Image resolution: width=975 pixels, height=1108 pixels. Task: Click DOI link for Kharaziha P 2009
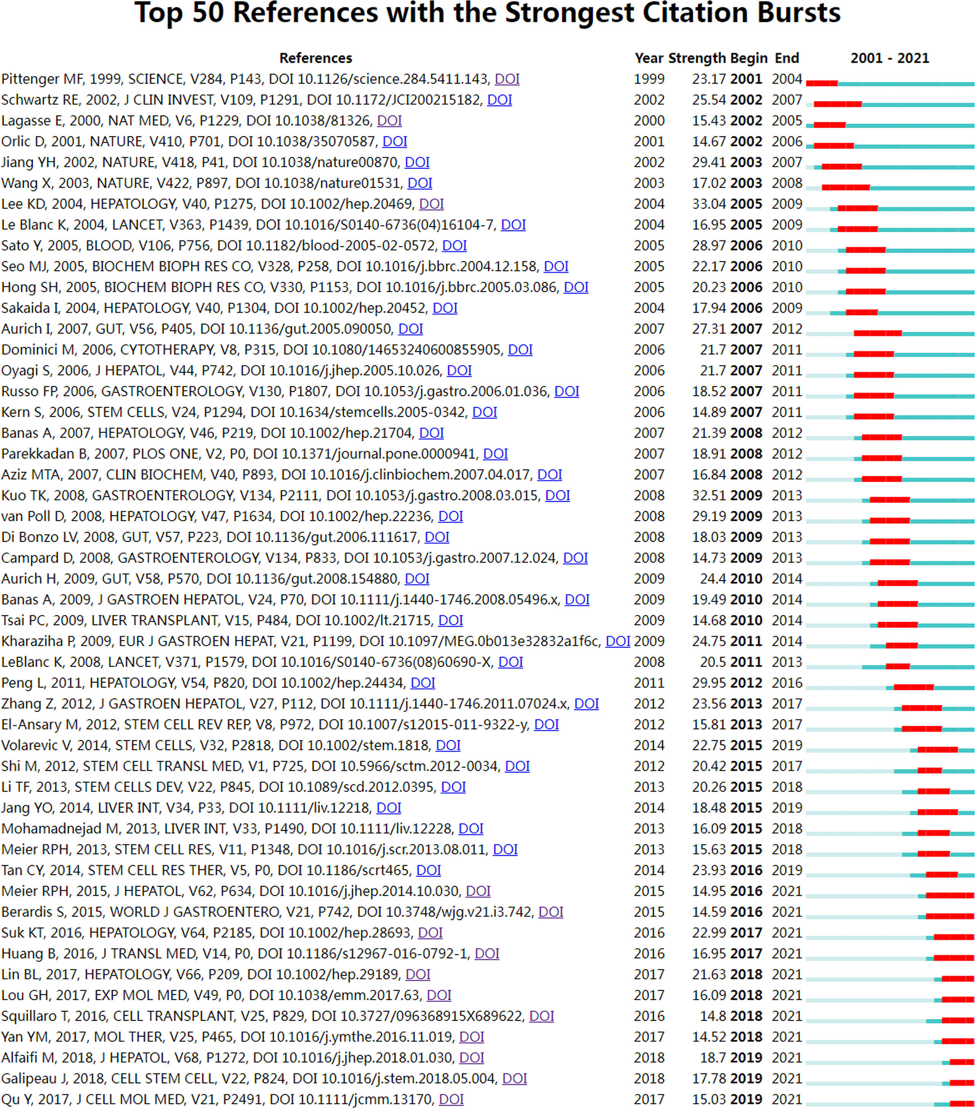pos(618,641)
